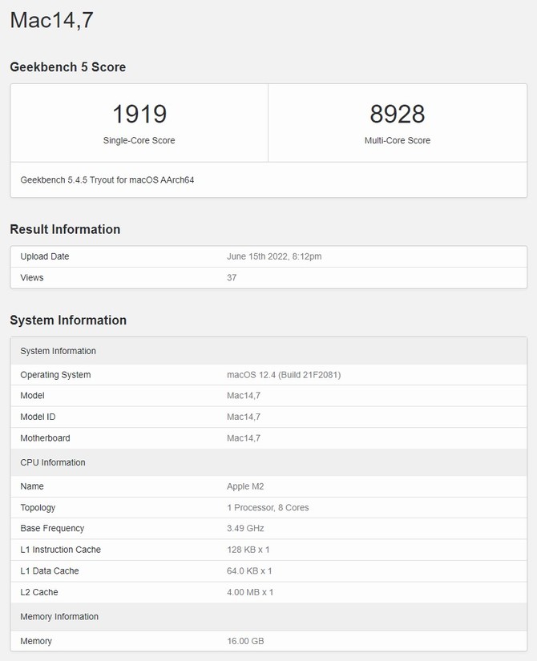Click the CPU name Apple M2
The height and width of the screenshot is (661, 537).
(245, 486)
